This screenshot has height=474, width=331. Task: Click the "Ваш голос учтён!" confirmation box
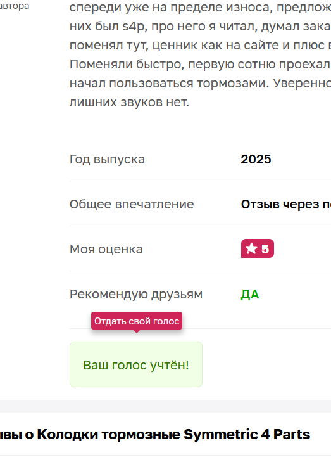tap(136, 364)
